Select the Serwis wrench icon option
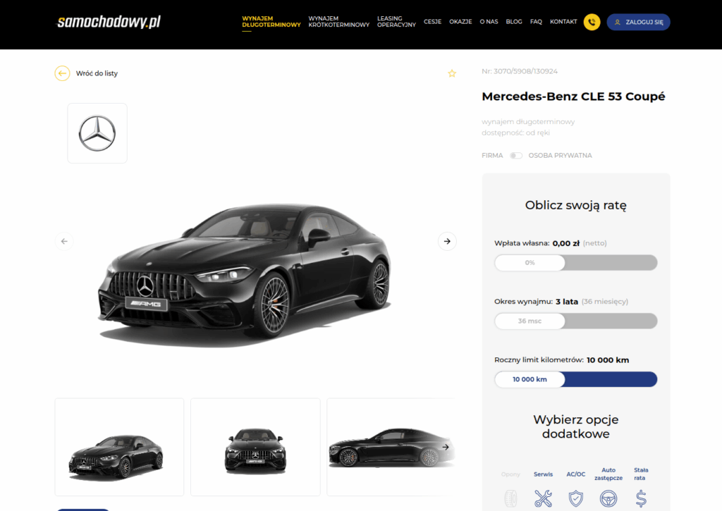Screen dimensions: 722x511 pyautogui.click(x=543, y=498)
